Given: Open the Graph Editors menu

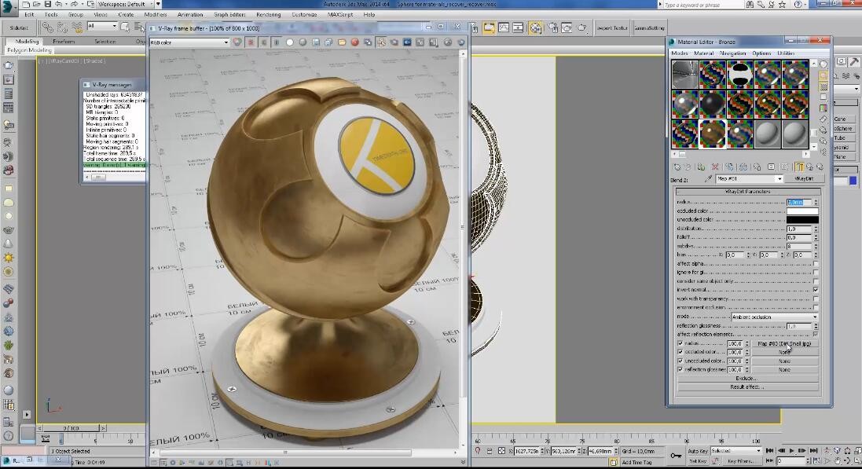Looking at the screenshot, I should (x=229, y=15).
